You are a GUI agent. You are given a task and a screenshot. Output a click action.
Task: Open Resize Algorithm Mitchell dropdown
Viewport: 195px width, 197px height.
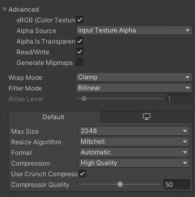point(134,142)
